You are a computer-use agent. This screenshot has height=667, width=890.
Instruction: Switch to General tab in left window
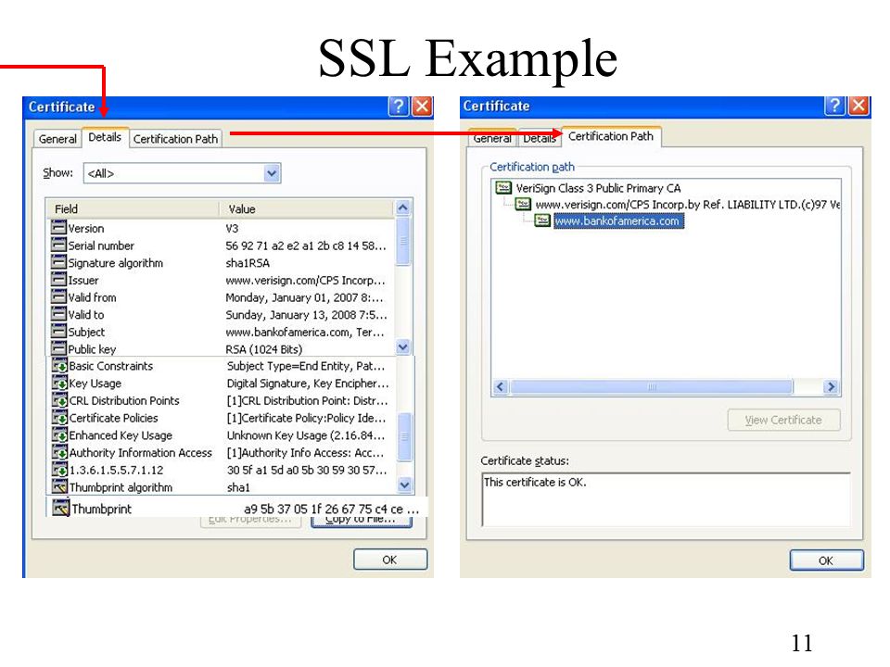(x=57, y=139)
